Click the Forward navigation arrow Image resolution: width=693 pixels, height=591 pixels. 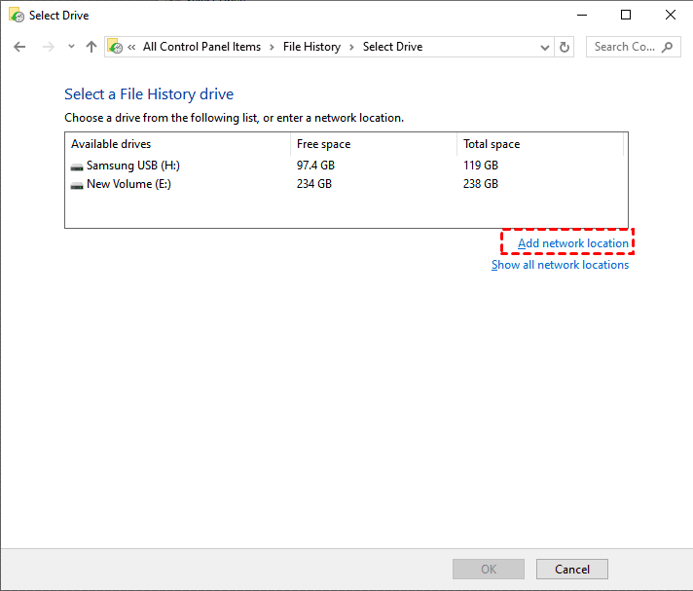48,47
